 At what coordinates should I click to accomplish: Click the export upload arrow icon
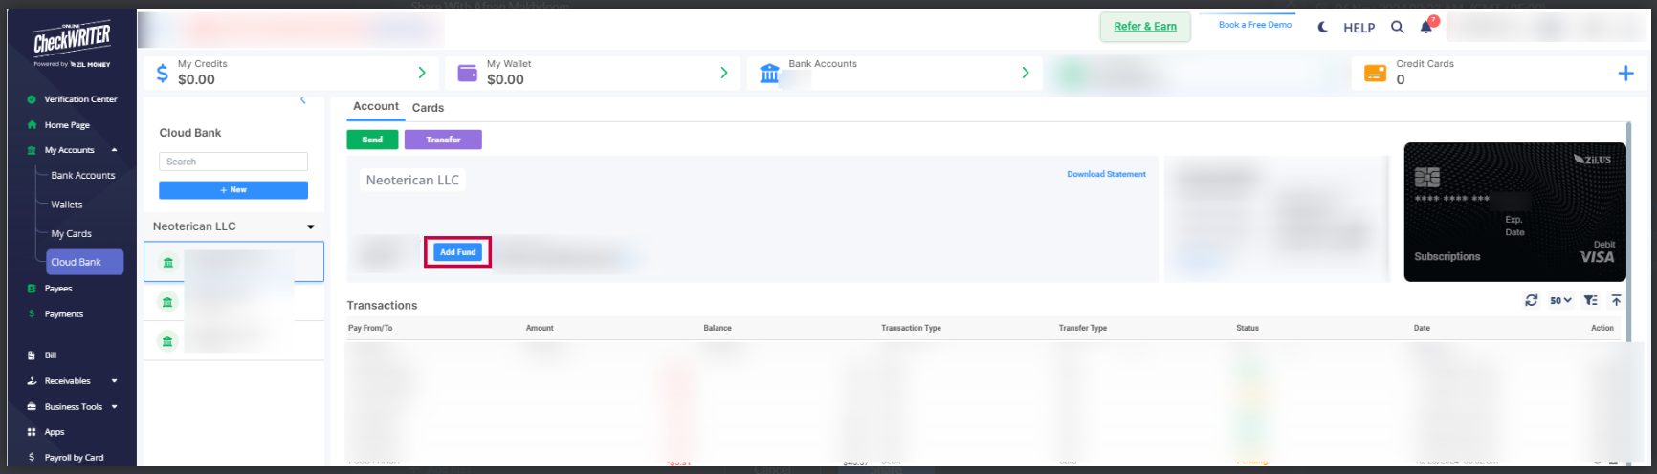1616,300
